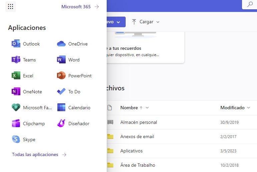Open the Word app
257x172 pixels.
coord(68,60)
